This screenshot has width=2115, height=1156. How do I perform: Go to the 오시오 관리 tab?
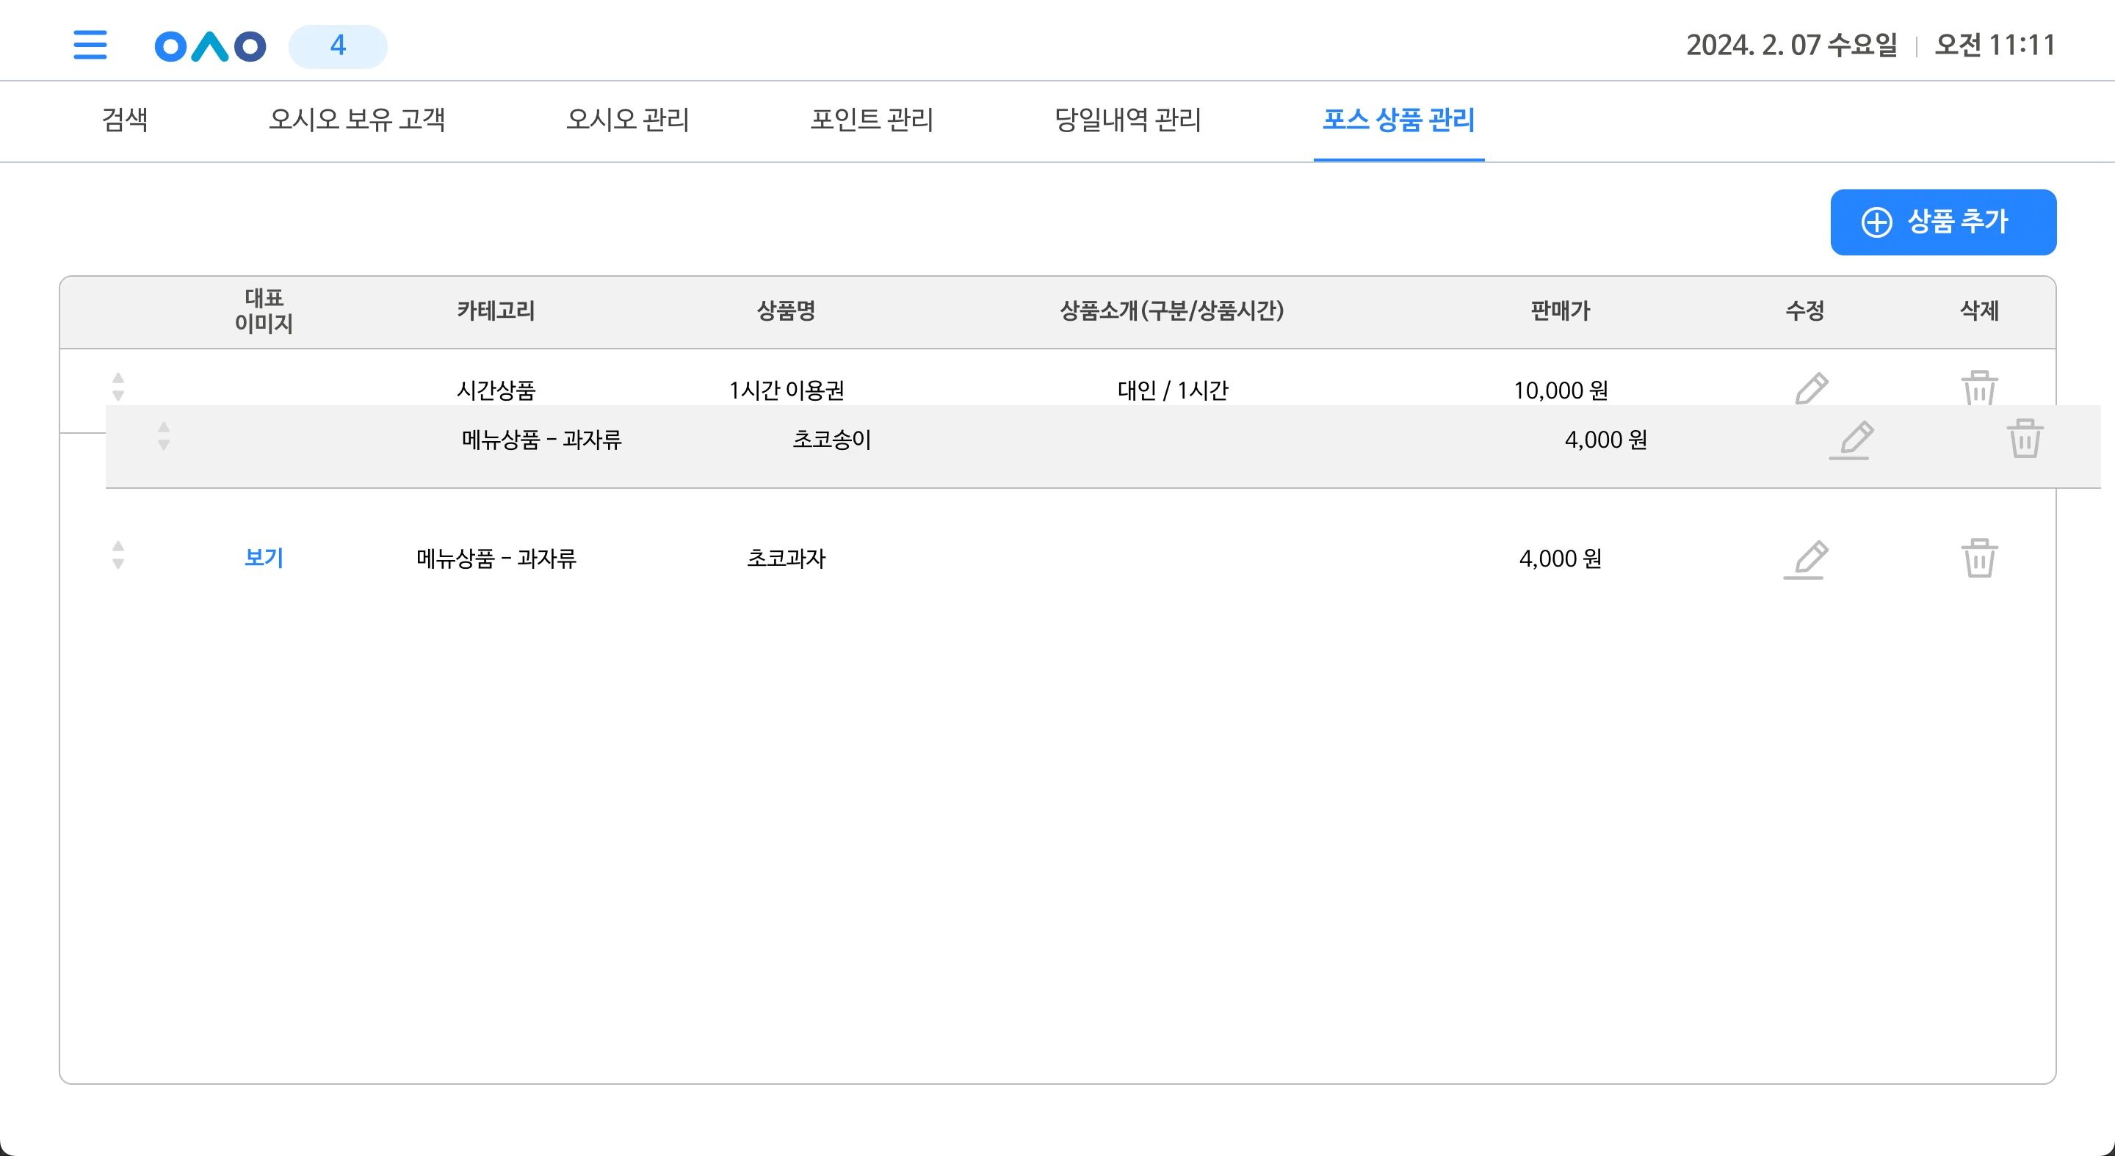[x=627, y=120]
